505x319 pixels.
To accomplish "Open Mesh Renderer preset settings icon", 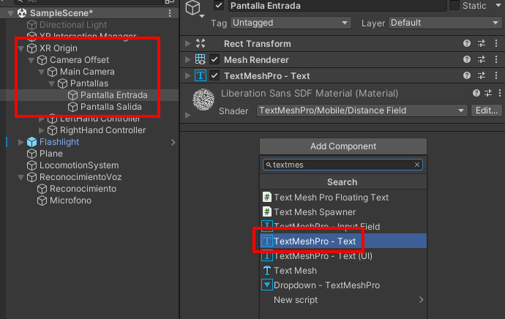I will tap(482, 60).
